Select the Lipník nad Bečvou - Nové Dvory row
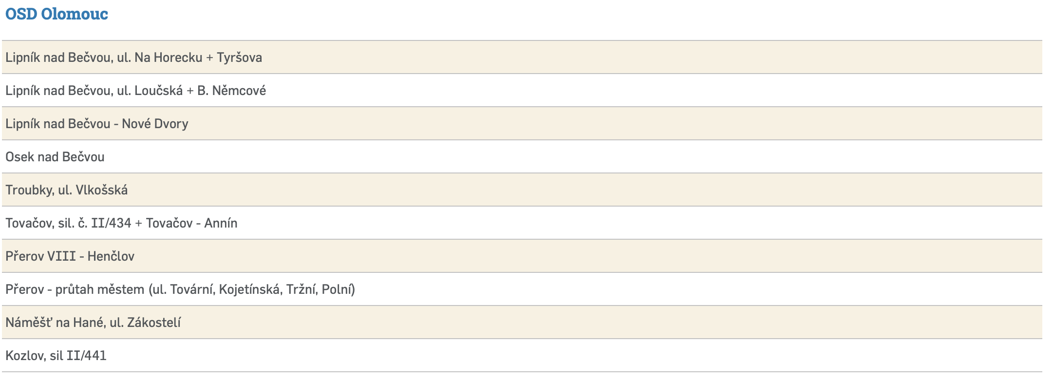 [x=96, y=124]
